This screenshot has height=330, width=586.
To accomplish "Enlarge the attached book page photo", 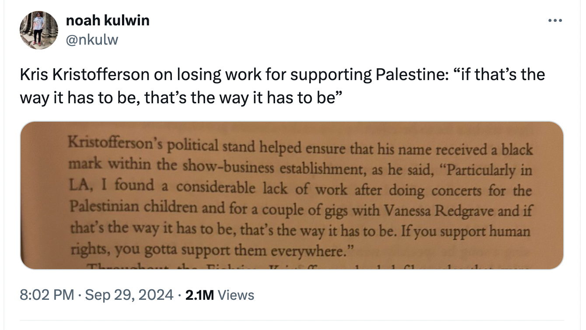I will pyautogui.click(x=292, y=195).
